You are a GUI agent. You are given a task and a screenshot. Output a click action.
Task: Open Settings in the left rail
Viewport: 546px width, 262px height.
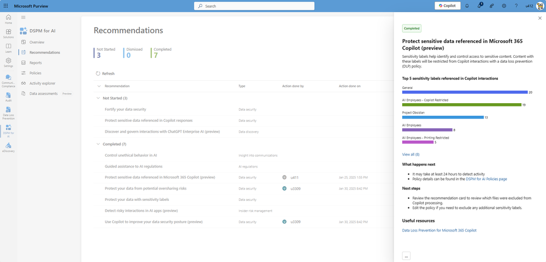pyautogui.click(x=8, y=63)
